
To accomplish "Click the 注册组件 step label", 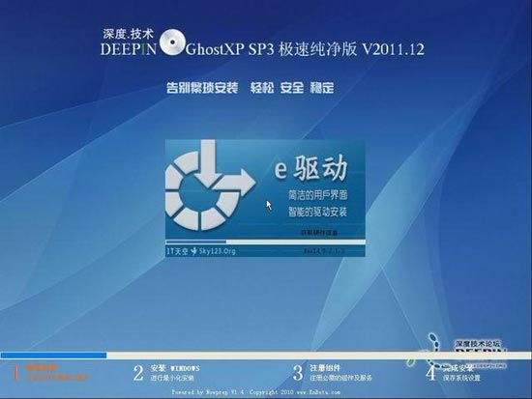I will click(325, 368).
